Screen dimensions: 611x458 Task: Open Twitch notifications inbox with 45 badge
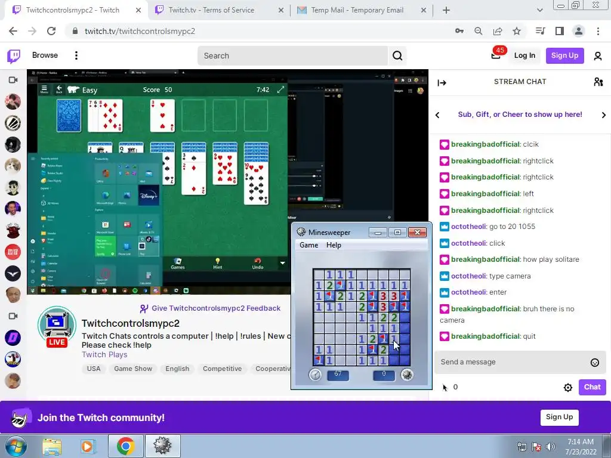pos(496,55)
